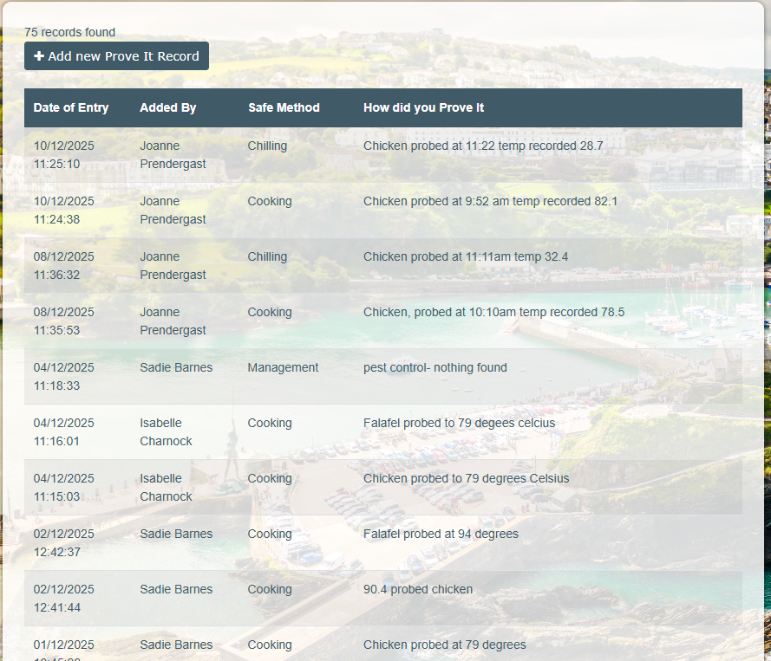
Task: Click the Added By column header
Action: [167, 108]
